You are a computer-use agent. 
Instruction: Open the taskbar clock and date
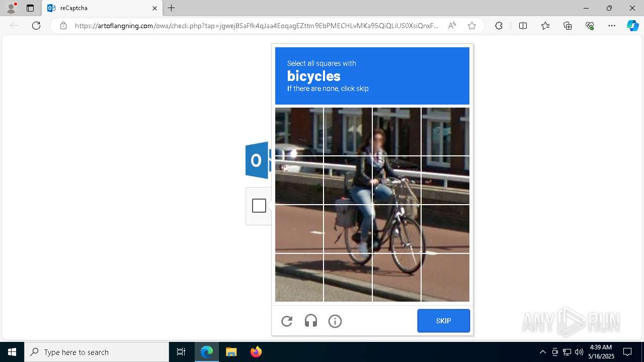tap(601, 352)
